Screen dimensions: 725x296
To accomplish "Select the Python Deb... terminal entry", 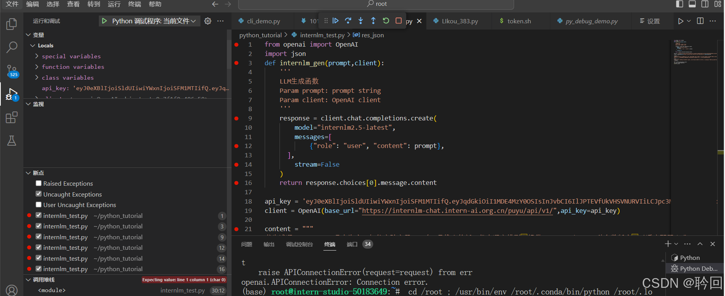I will pos(695,268).
